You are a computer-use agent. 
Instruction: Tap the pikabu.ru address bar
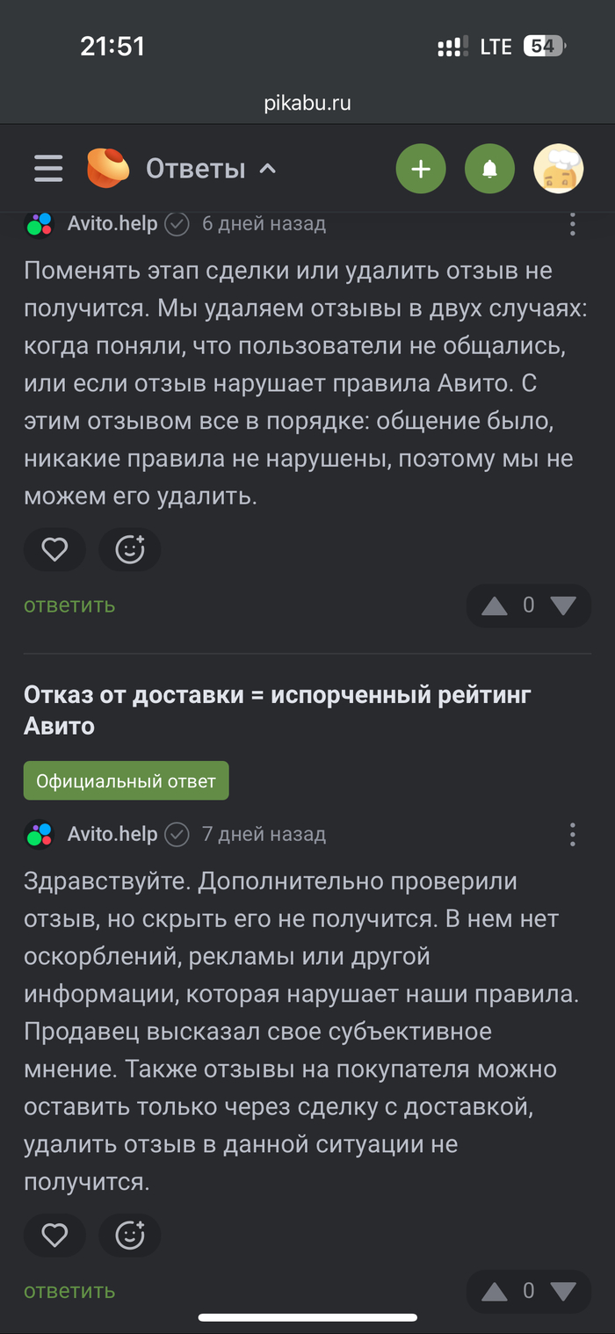(307, 103)
